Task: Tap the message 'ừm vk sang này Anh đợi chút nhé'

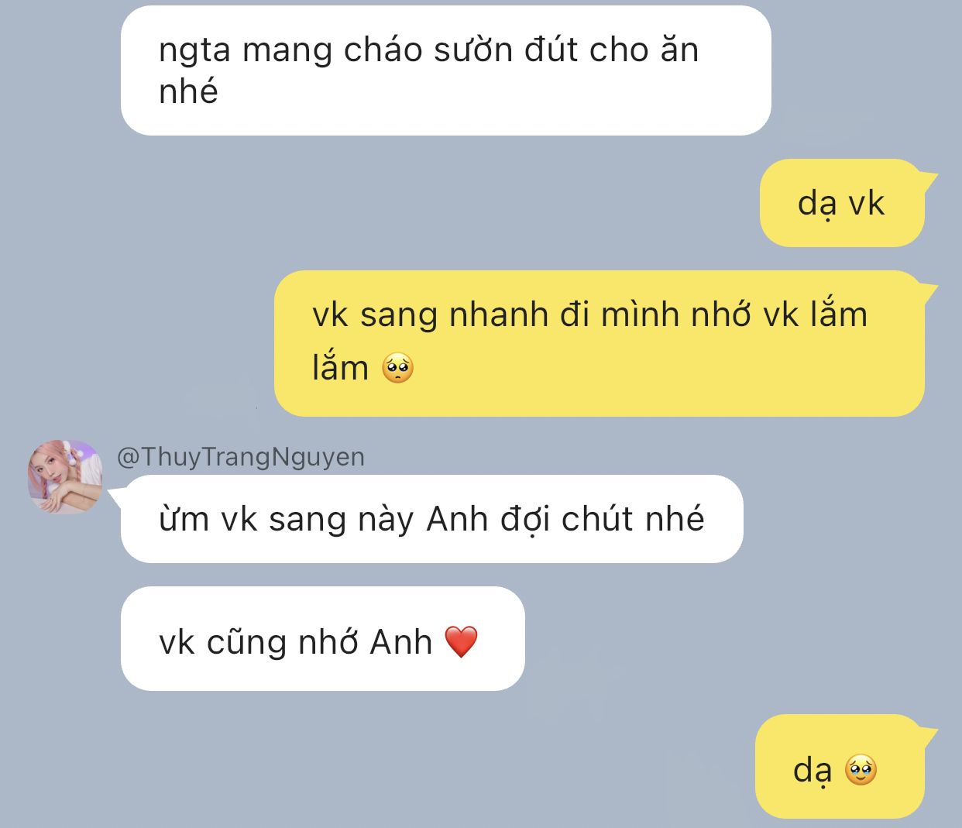Action: tap(432, 519)
